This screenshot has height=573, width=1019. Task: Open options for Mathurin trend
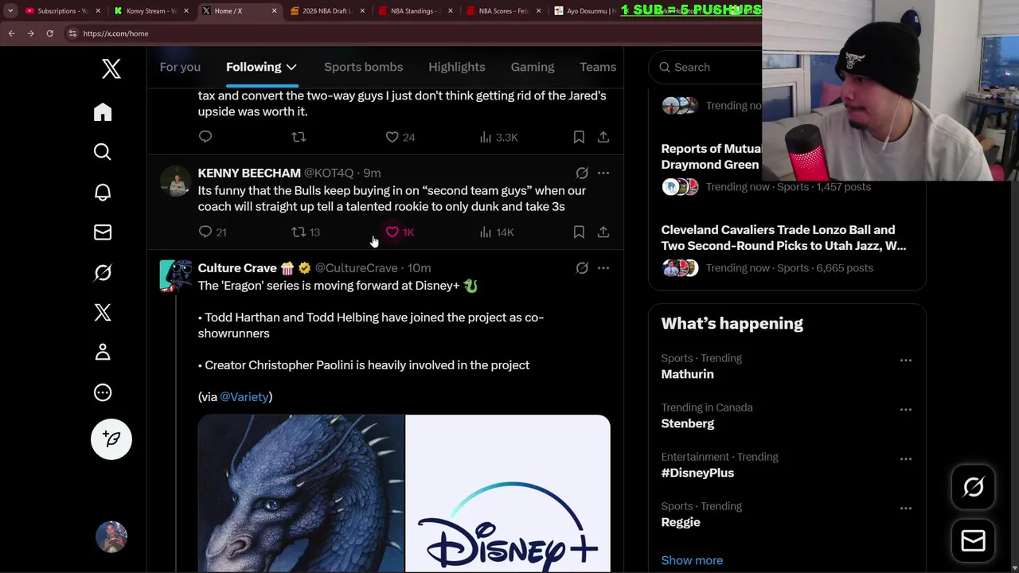pos(906,360)
